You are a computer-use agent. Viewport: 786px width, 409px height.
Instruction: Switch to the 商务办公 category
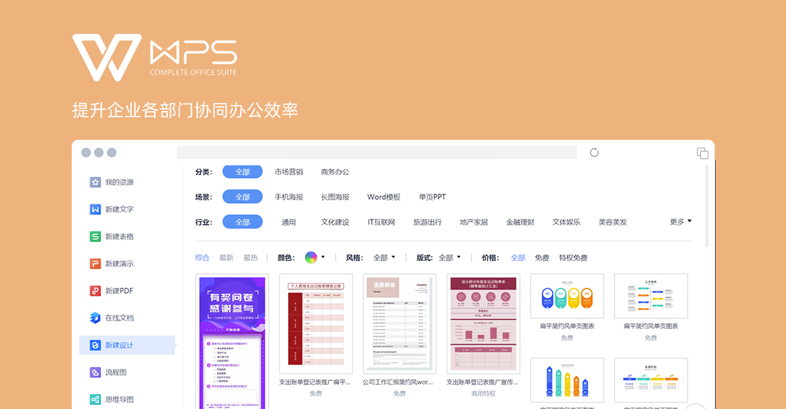click(335, 172)
